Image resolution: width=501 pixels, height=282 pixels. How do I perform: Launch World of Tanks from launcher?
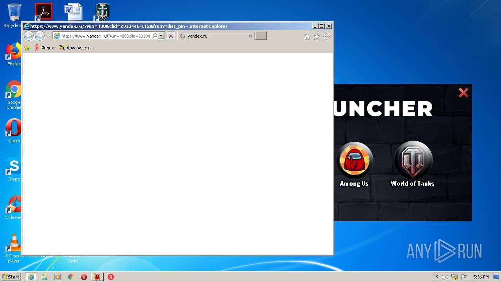tap(413, 164)
